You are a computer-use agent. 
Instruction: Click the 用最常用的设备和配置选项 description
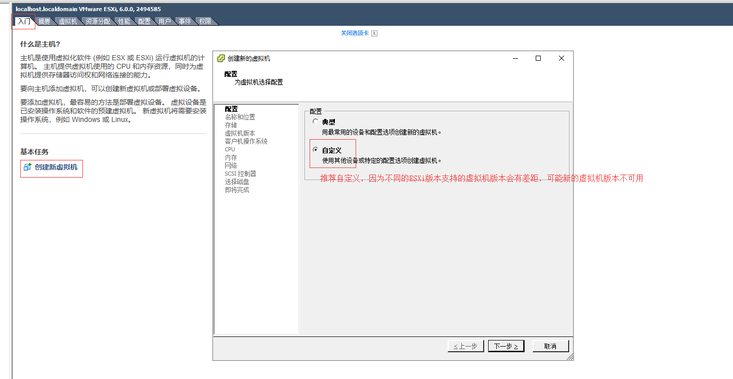point(382,132)
